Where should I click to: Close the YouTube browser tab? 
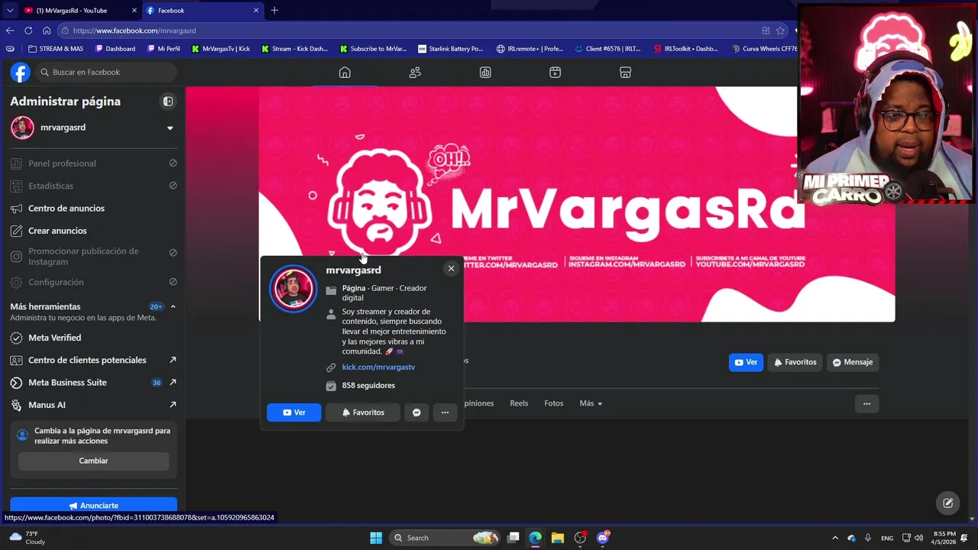134,10
